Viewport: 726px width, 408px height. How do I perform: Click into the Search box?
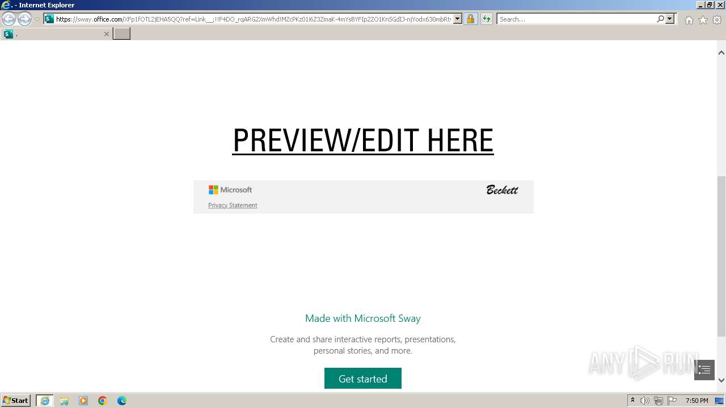point(576,19)
